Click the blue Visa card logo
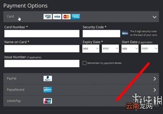Screen dimensions: 163x114 point(57,17)
